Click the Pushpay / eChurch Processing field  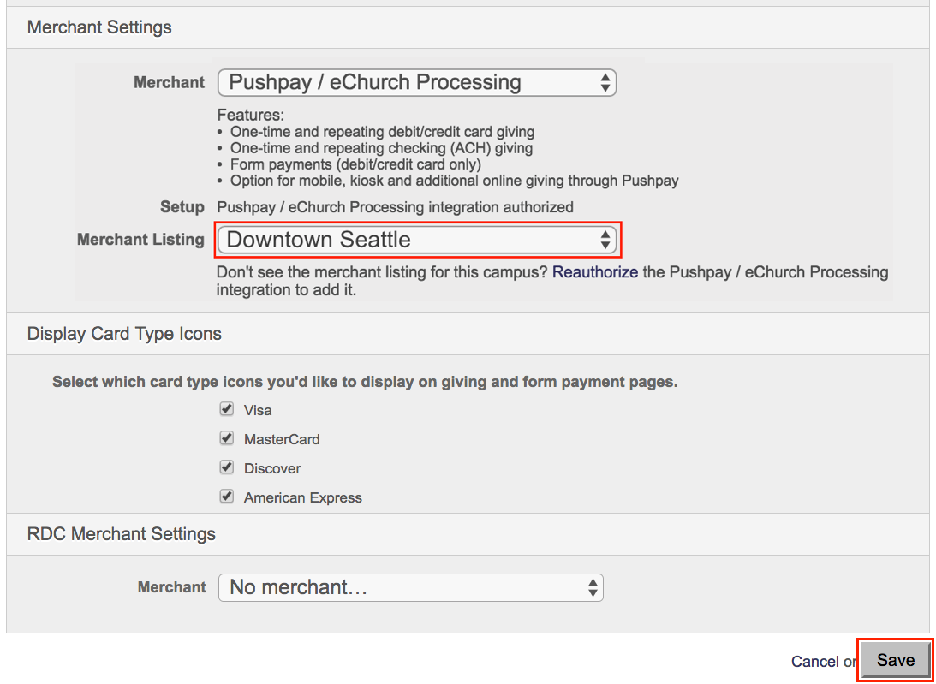[x=417, y=82]
